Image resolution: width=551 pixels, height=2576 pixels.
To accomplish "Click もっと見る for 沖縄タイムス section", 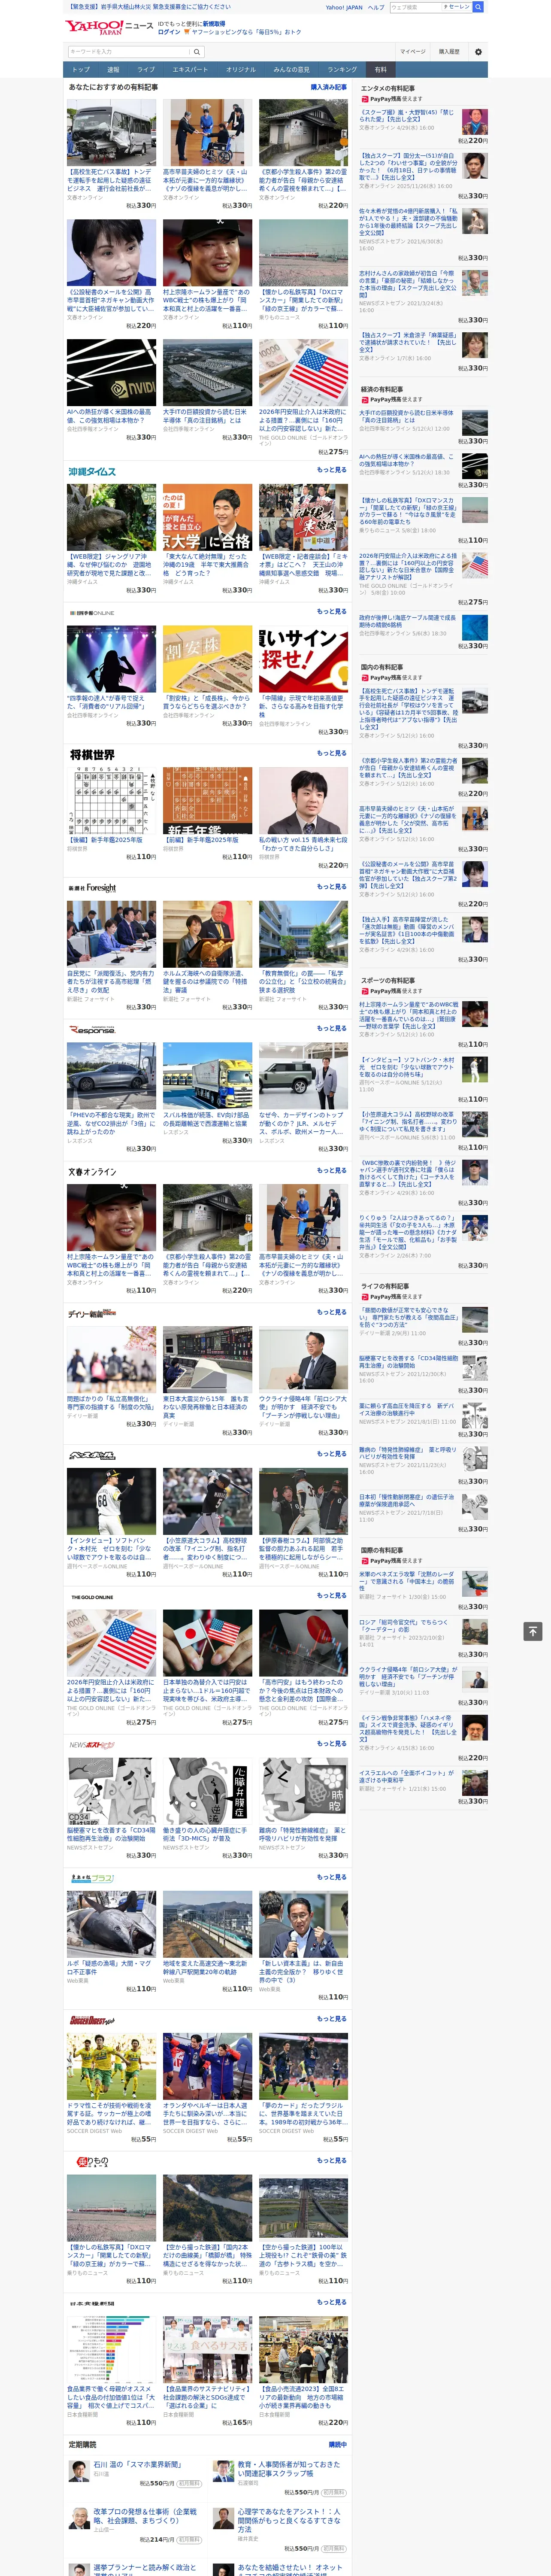I will coord(332,470).
